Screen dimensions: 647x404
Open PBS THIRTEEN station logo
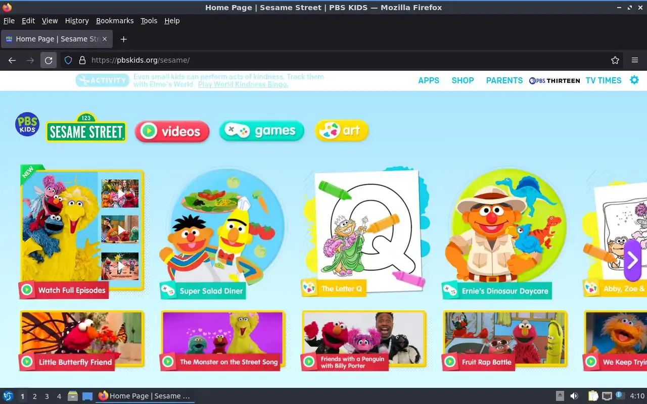554,80
